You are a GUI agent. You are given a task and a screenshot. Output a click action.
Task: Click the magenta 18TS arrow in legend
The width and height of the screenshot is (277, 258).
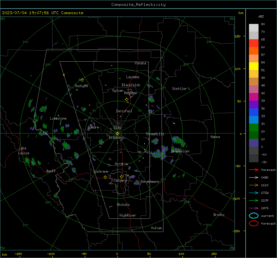(x=254, y=208)
